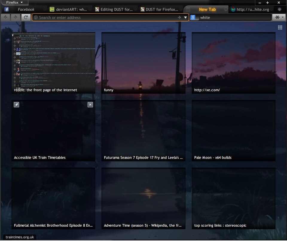Screen dimensions: 287x241
Task: Pin the Accessible UK Train Timetables tile
Action: (16, 105)
